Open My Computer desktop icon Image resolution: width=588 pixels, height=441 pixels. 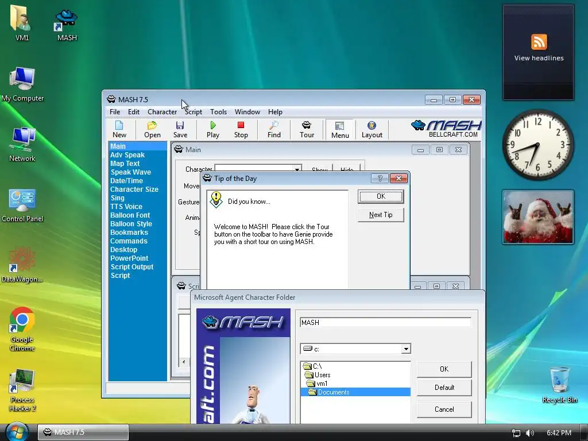coord(22,85)
